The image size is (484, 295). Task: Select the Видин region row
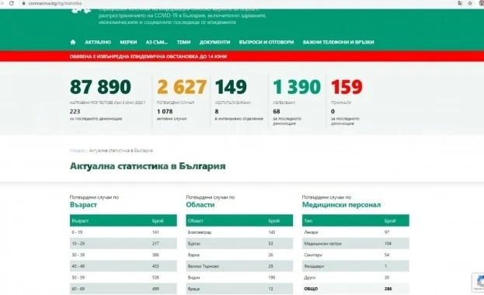pos(239,278)
